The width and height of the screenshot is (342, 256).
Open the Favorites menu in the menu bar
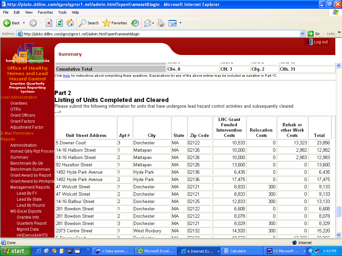(x=45, y=12)
